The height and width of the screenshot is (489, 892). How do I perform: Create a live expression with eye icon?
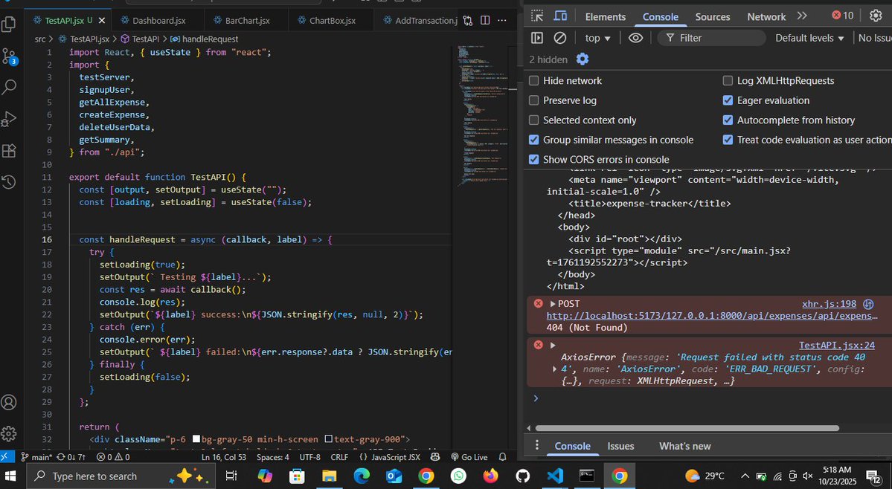pyautogui.click(x=635, y=38)
